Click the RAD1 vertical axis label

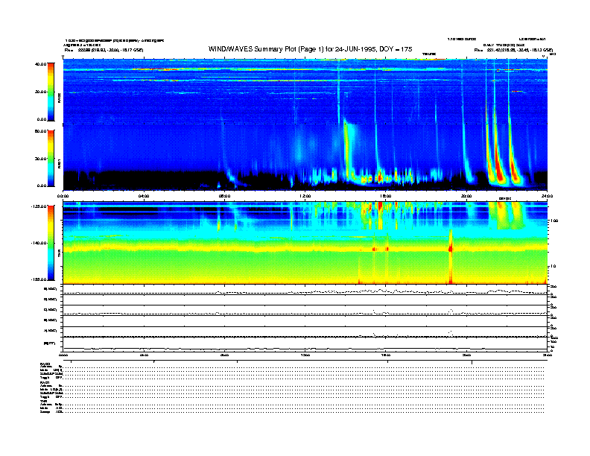pyautogui.click(x=59, y=164)
